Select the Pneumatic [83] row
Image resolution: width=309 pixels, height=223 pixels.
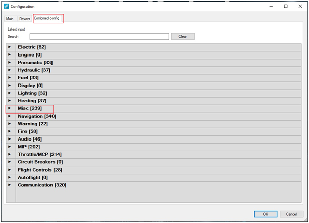159,63
